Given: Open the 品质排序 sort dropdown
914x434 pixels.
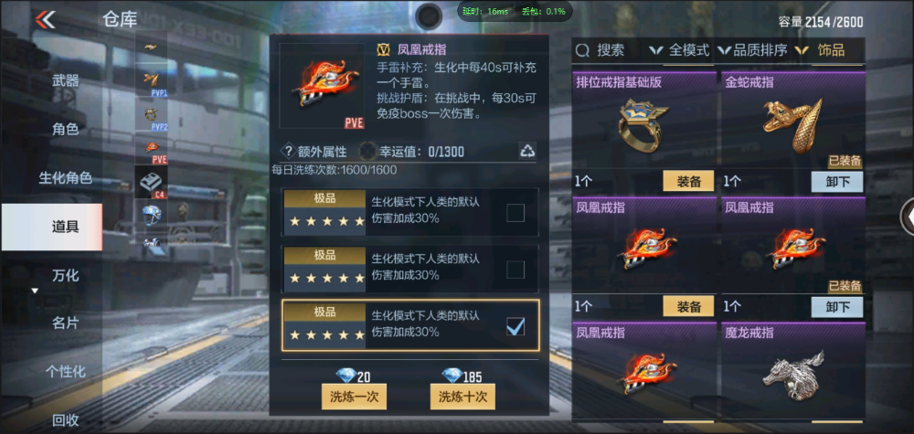Looking at the screenshot, I should click(752, 50).
